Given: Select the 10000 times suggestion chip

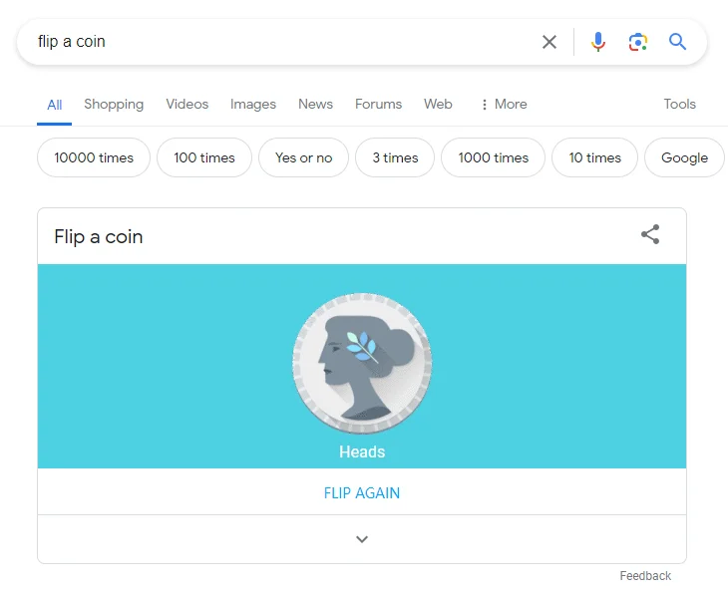Looking at the screenshot, I should (94, 157).
